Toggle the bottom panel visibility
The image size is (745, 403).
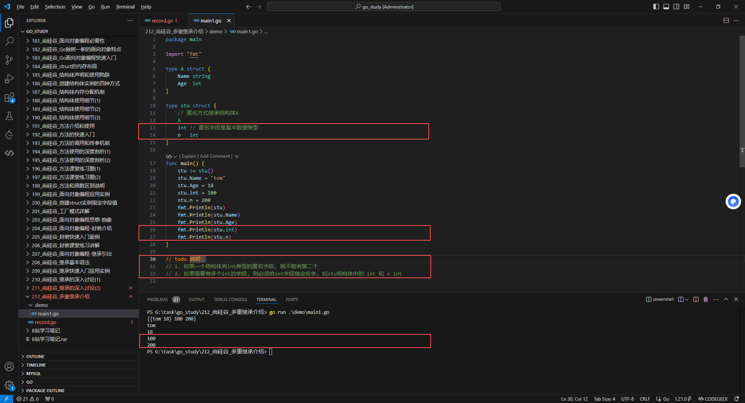666,7
